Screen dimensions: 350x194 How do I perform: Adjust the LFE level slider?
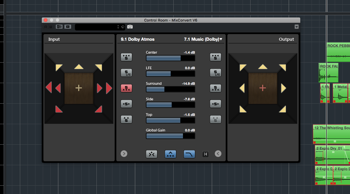[171, 74]
